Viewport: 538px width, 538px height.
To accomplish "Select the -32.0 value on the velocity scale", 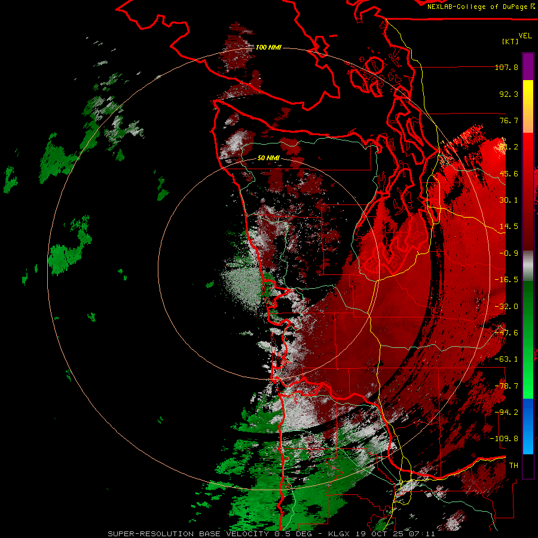I will coord(506,307).
